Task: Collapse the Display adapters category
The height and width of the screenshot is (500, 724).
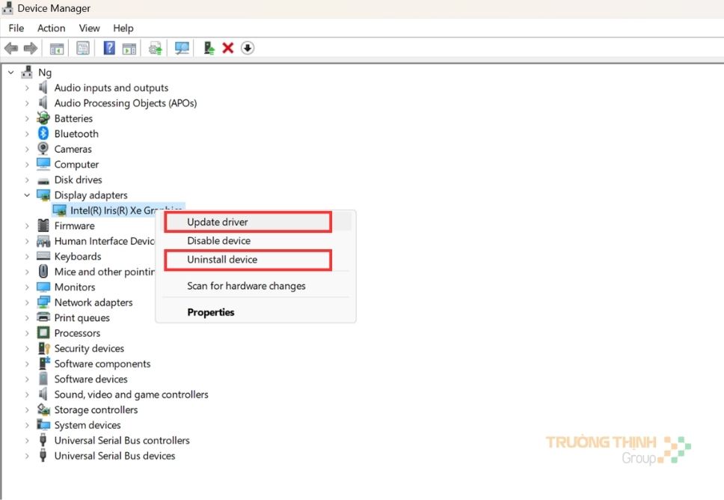Action: tap(28, 195)
